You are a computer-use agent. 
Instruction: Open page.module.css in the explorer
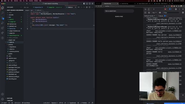pos(15,31)
